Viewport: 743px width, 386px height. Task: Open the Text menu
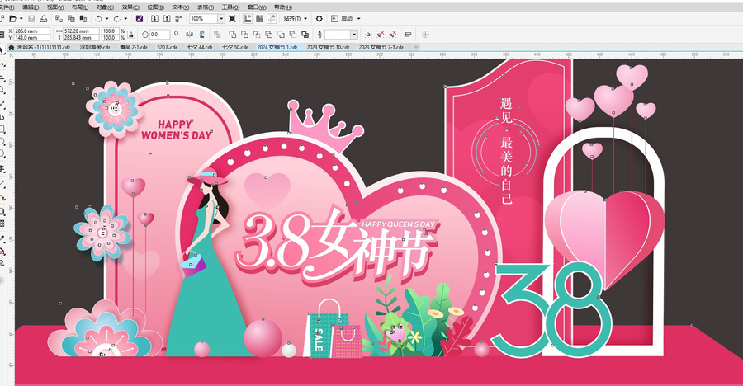point(180,7)
